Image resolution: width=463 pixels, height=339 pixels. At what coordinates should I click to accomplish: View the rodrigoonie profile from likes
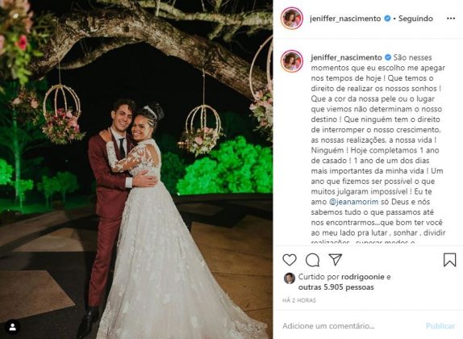tap(363, 277)
